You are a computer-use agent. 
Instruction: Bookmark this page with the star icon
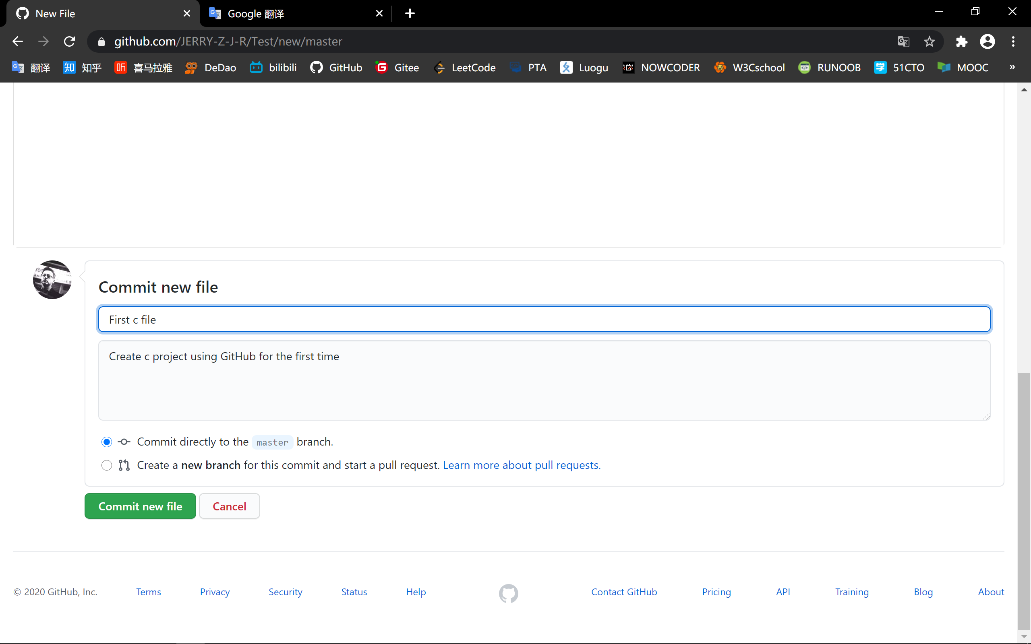[929, 41]
